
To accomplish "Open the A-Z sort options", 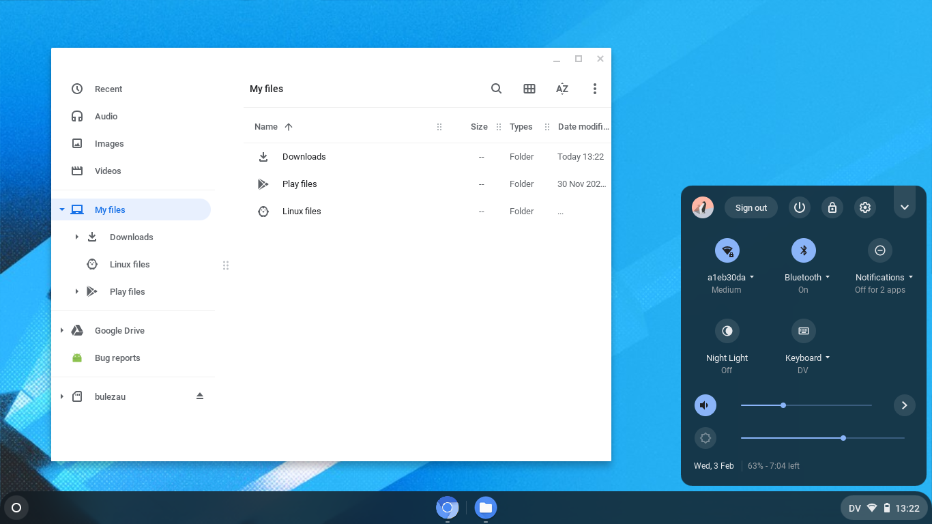I will (562, 89).
